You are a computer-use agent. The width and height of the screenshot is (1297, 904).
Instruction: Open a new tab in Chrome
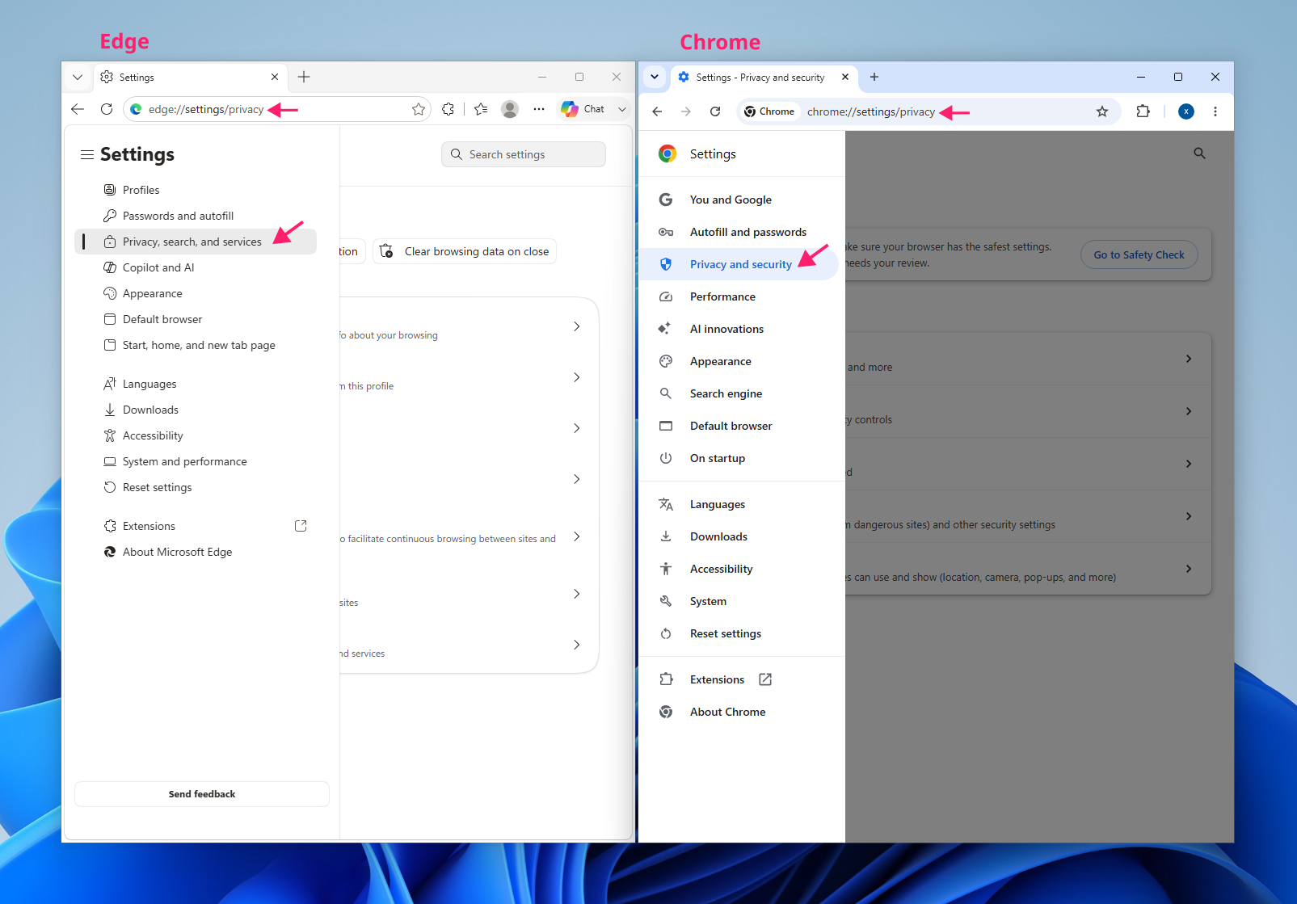(x=874, y=77)
